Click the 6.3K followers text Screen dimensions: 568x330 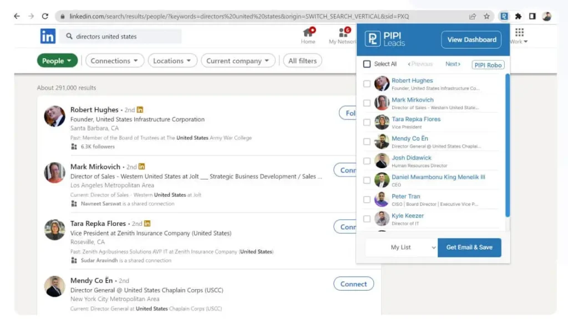click(x=98, y=146)
